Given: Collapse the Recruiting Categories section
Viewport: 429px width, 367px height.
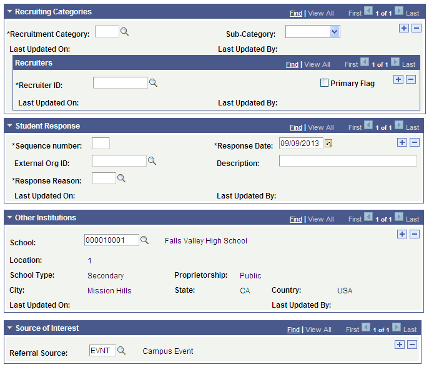Looking at the screenshot, I should point(10,12).
